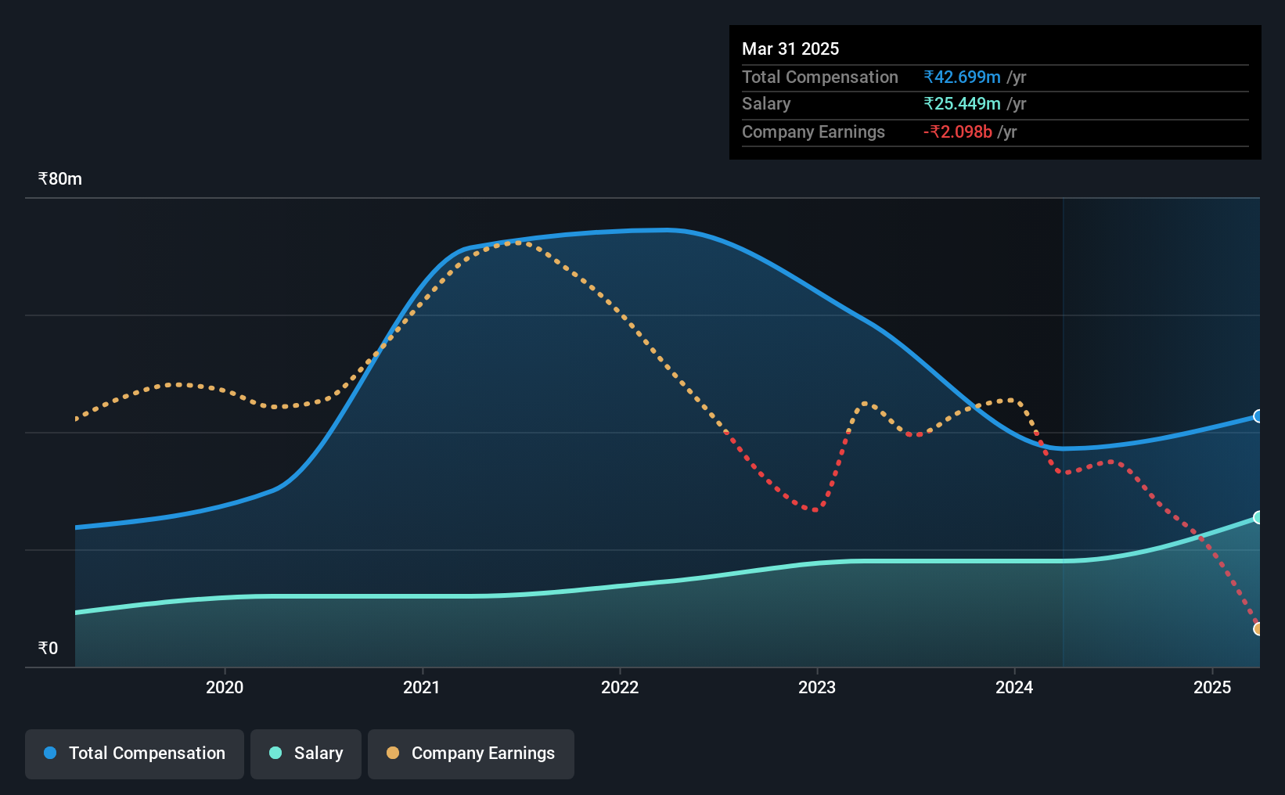
Task: Click the teal Salary endpoint marker
Action: pos(1258,517)
